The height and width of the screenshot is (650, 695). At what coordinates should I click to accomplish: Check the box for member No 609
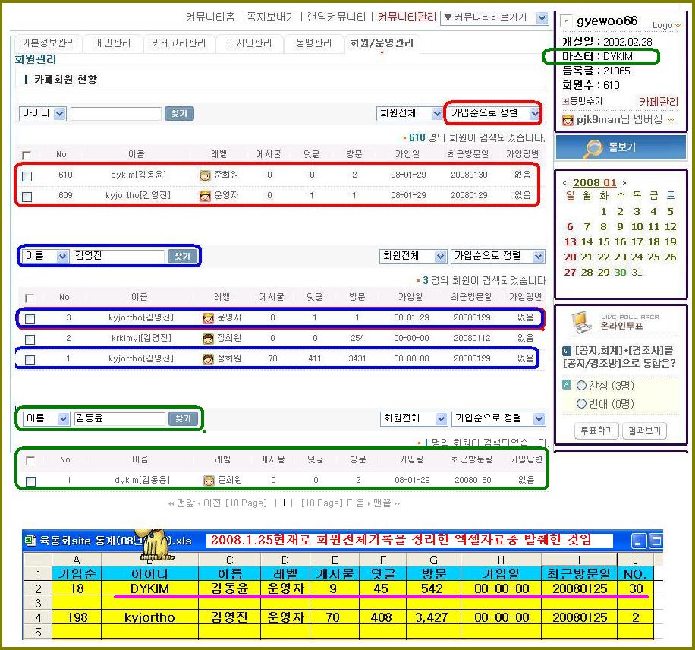click(27, 197)
